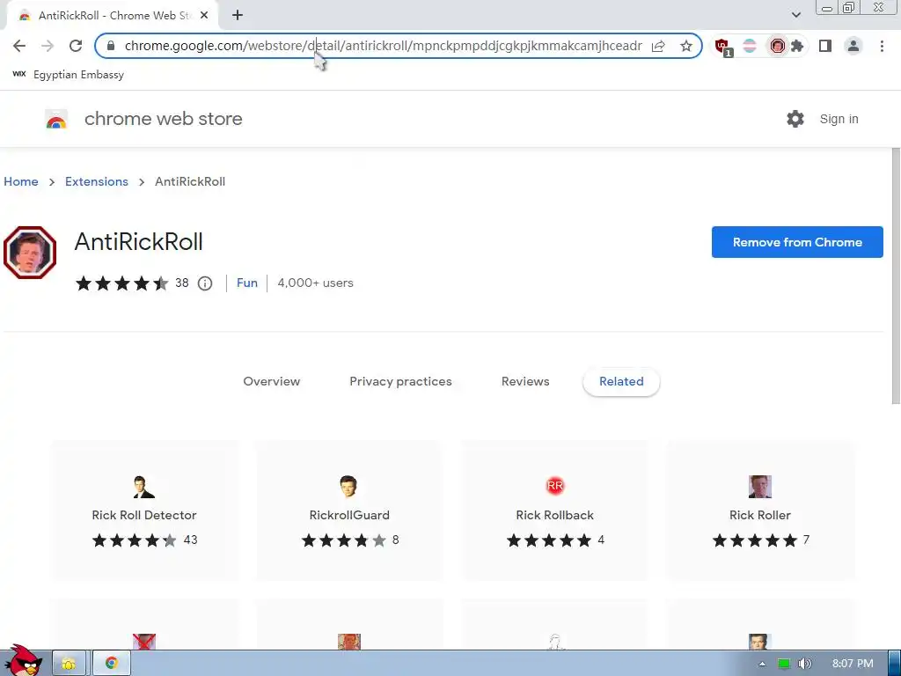Open web store settings gear
Viewport: 901px width, 676px height.
click(795, 119)
